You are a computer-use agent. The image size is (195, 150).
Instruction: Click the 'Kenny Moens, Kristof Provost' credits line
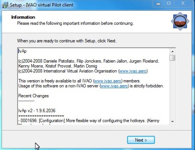pyautogui.click(x=58, y=66)
